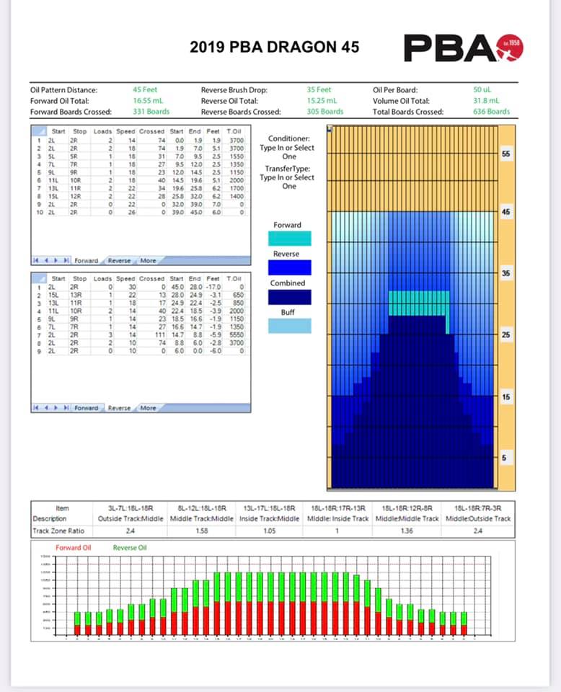The width and height of the screenshot is (561, 692).
Task: Click 'Inside Track:Middle' description cell
Action: (269, 518)
